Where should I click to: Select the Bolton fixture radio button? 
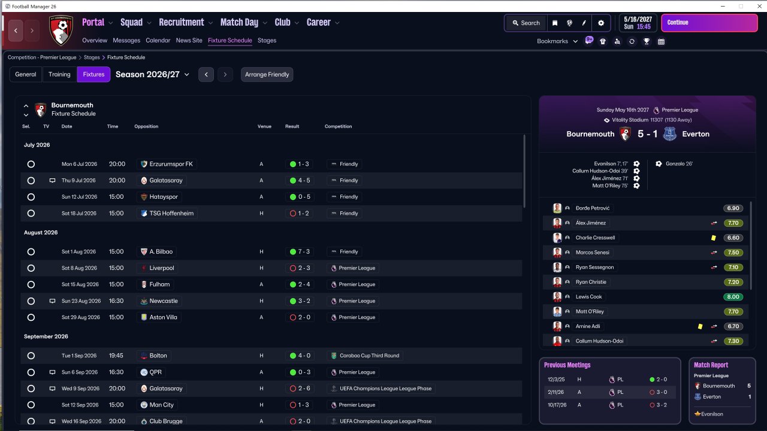(x=31, y=356)
